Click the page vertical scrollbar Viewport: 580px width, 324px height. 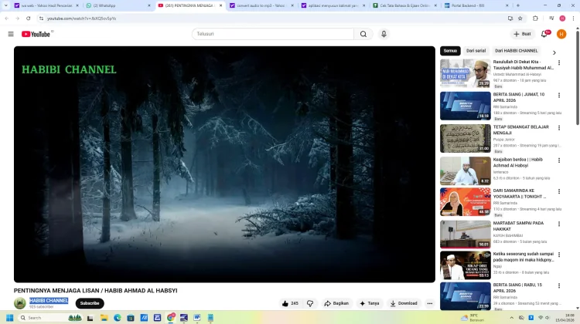click(578, 77)
